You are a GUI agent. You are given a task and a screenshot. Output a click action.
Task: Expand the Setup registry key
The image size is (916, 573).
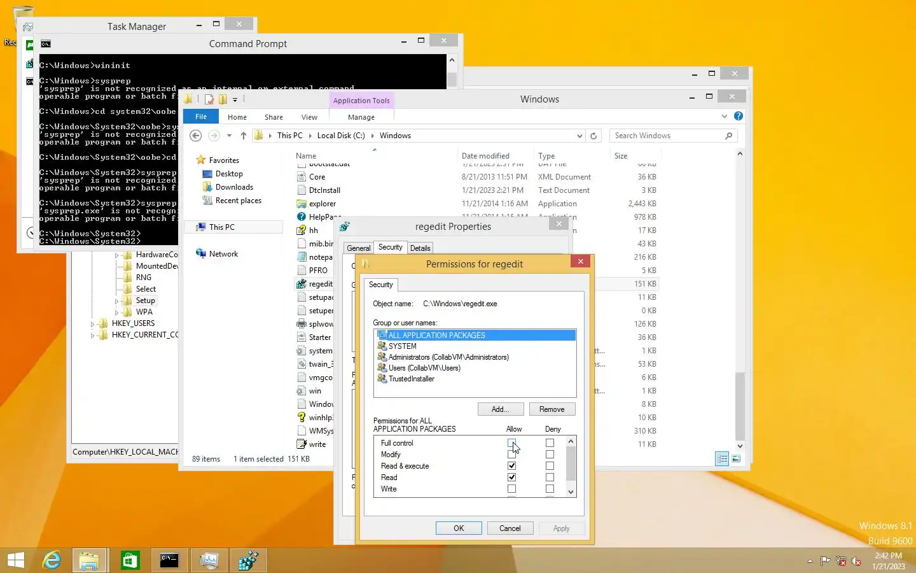pyautogui.click(x=116, y=301)
